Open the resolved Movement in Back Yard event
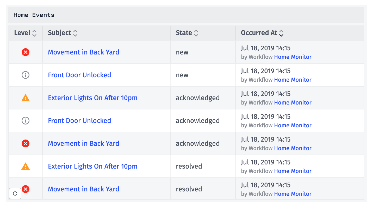373x208 pixels. tap(83, 189)
